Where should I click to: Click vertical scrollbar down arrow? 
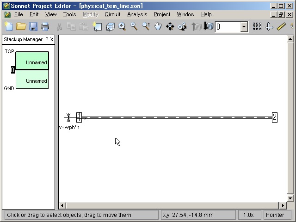[290, 198]
